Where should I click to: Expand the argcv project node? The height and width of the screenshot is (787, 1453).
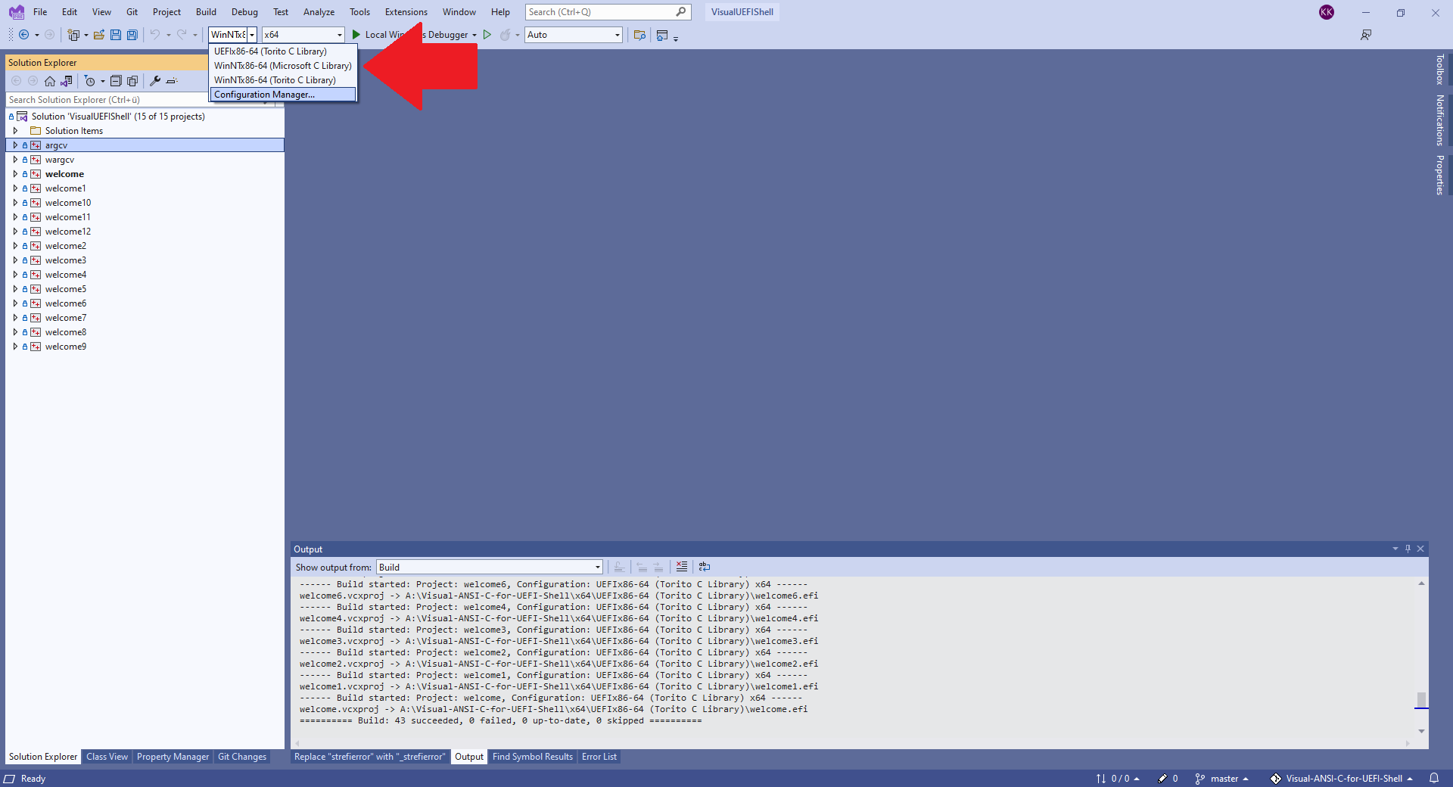15,145
